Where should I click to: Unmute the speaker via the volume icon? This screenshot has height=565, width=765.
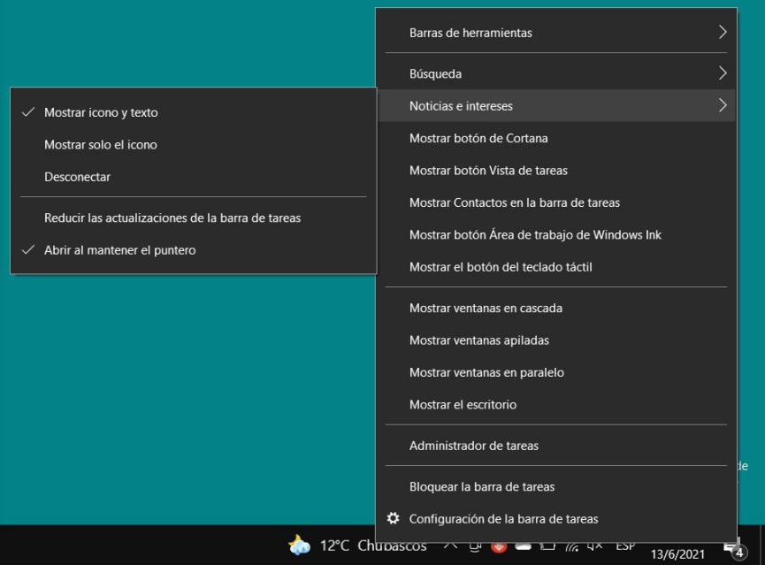click(593, 546)
